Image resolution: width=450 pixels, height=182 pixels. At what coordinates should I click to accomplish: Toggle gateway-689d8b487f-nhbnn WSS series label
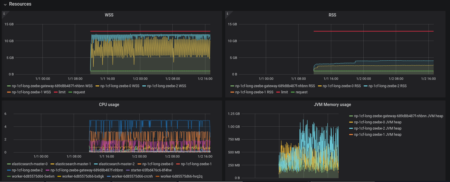point(52,86)
